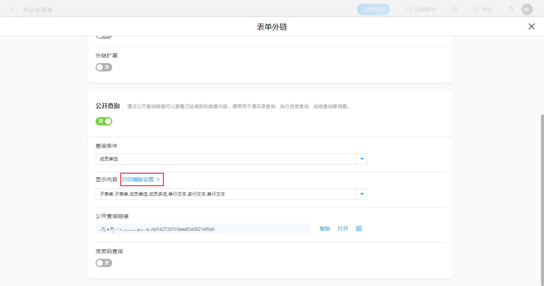Screen dimensions: 544x286
Task: Click 打开 to open query link
Action: pyautogui.click(x=343, y=229)
